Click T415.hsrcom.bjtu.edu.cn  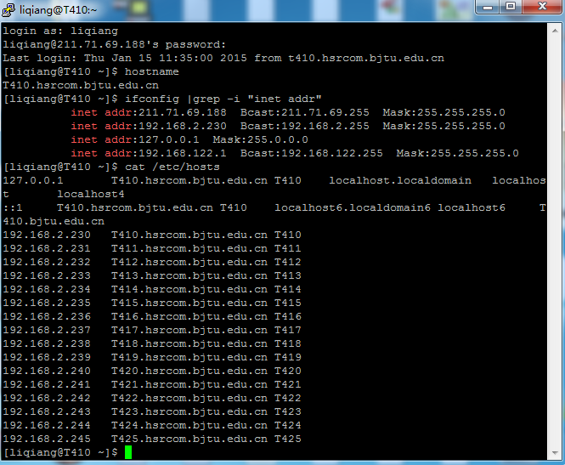(189, 303)
